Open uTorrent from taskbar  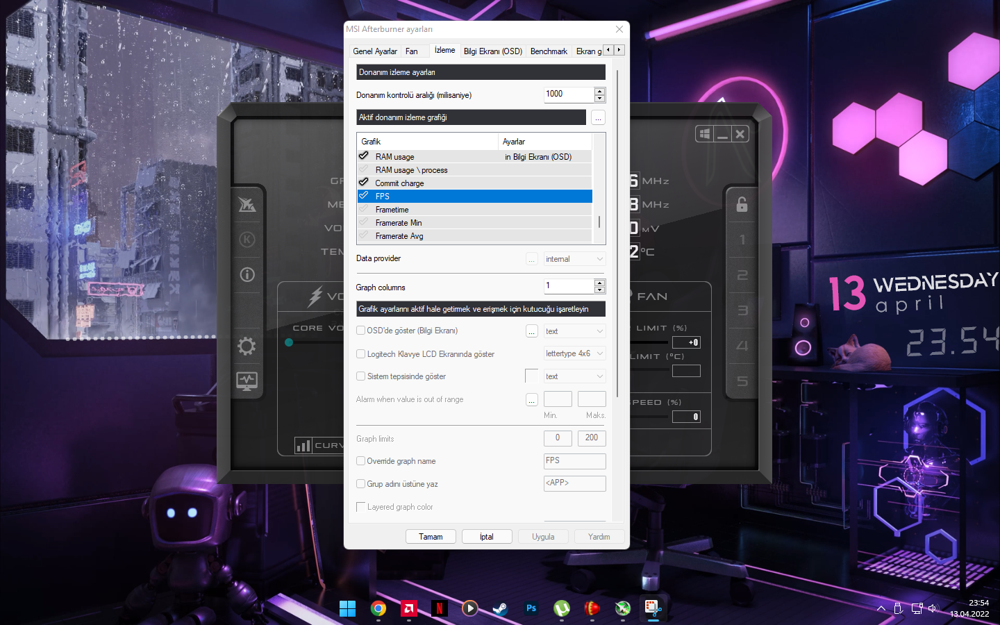pos(562,608)
